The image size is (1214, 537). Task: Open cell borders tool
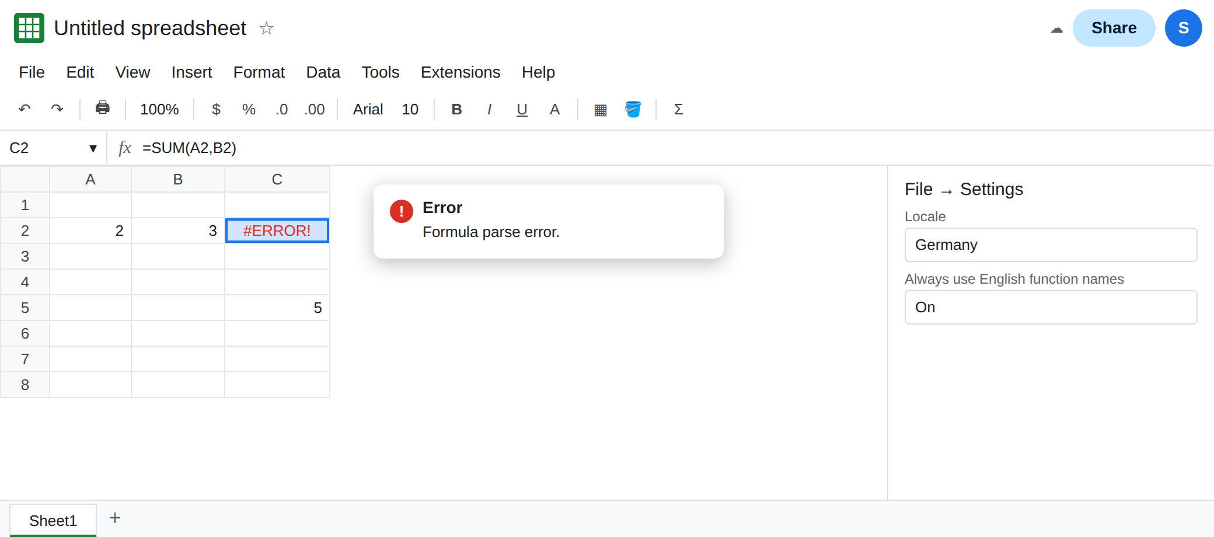click(x=600, y=109)
